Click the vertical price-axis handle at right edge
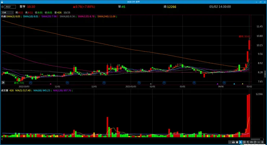Screen dimensions: 267x145 (x=265, y=74)
